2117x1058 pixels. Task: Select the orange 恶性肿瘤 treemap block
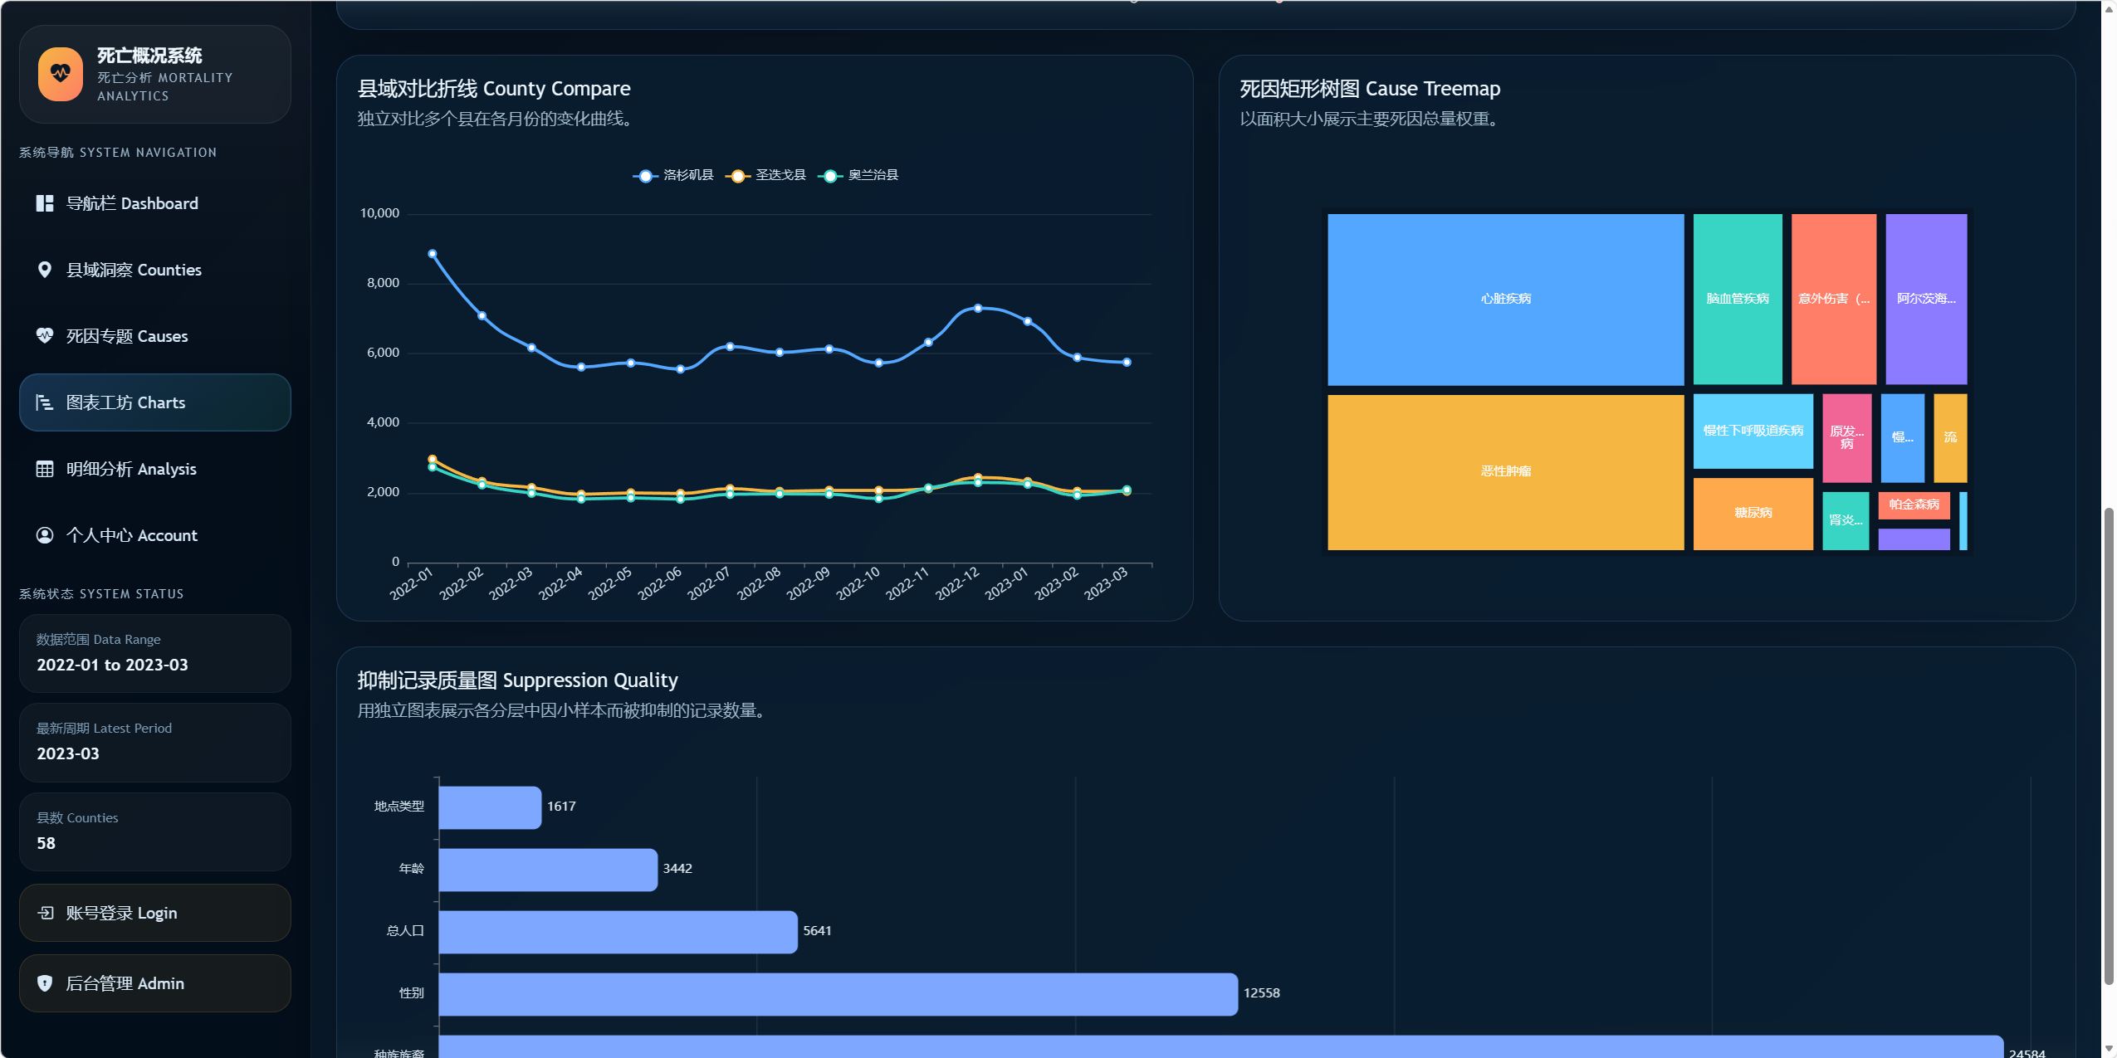[1505, 471]
